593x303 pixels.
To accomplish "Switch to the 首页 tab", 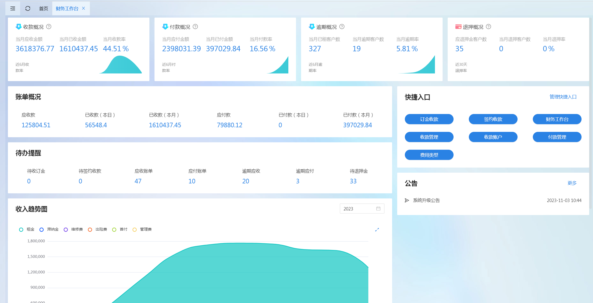I will (x=44, y=8).
